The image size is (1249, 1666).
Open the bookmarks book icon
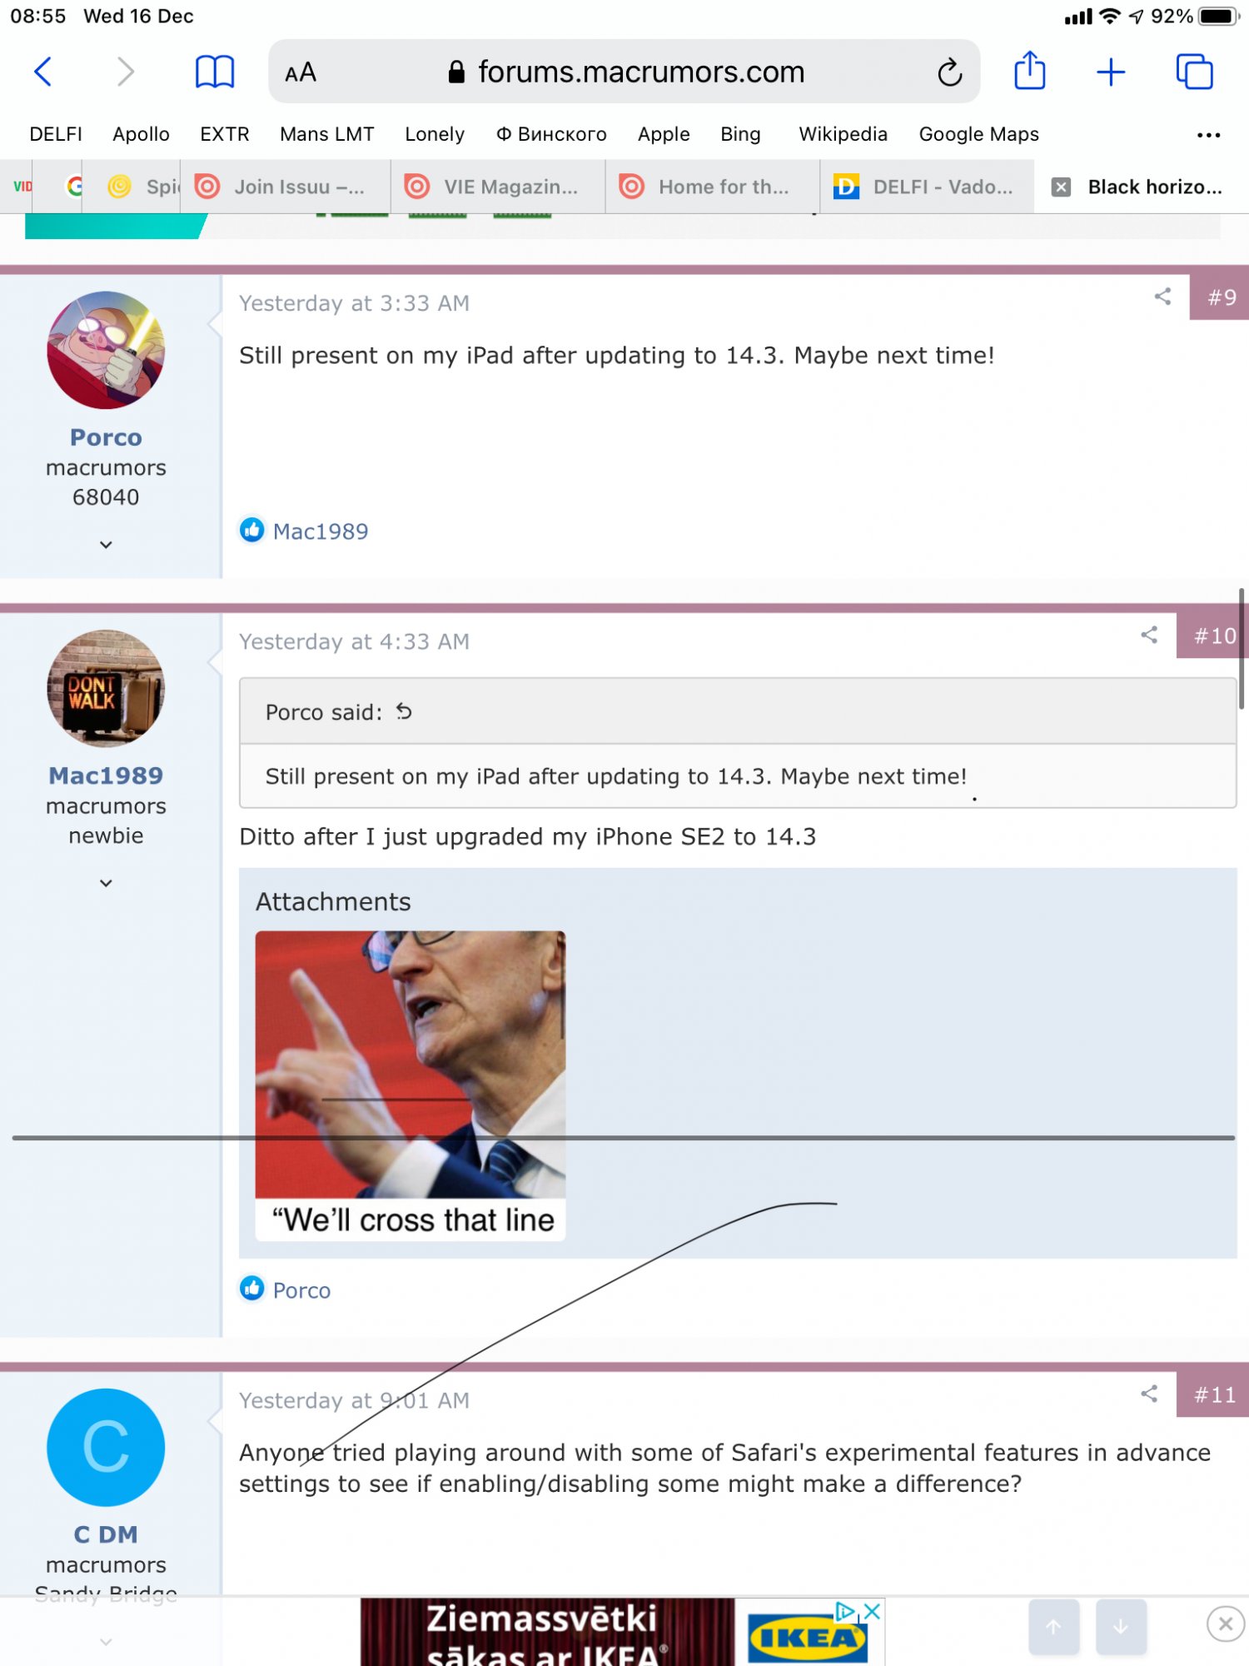(215, 72)
